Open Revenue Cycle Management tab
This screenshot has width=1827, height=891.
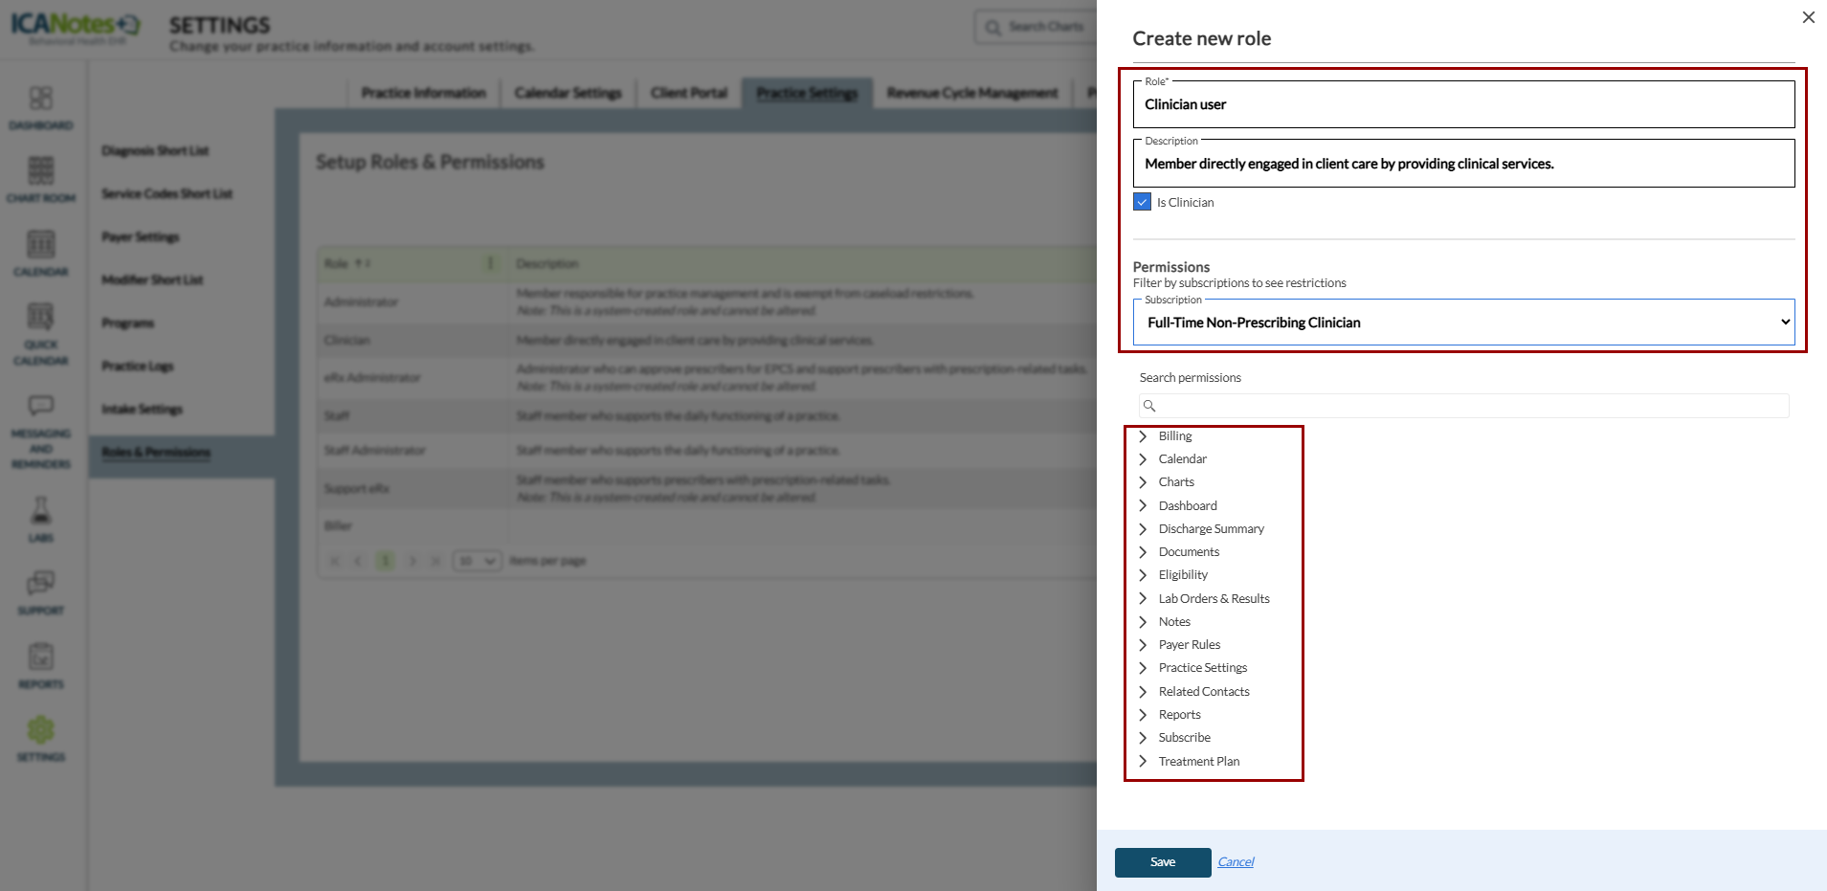tap(972, 93)
